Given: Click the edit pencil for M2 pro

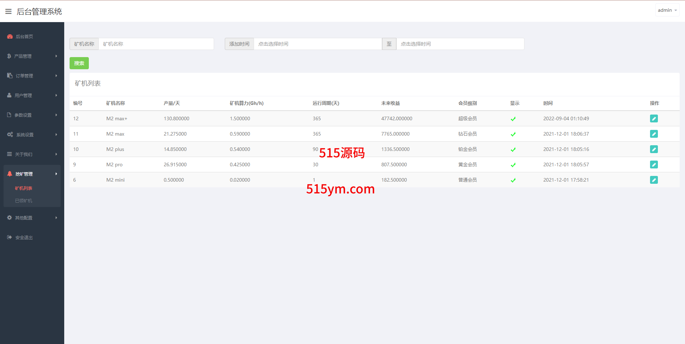Looking at the screenshot, I should (654, 165).
